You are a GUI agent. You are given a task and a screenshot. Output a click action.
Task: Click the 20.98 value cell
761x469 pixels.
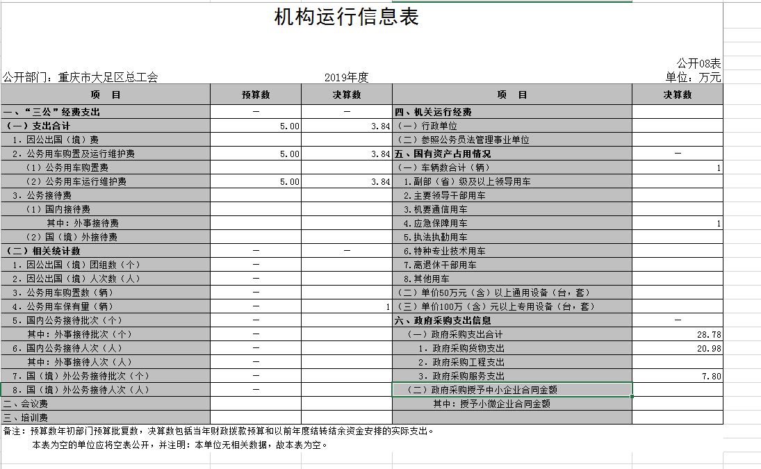678,348
